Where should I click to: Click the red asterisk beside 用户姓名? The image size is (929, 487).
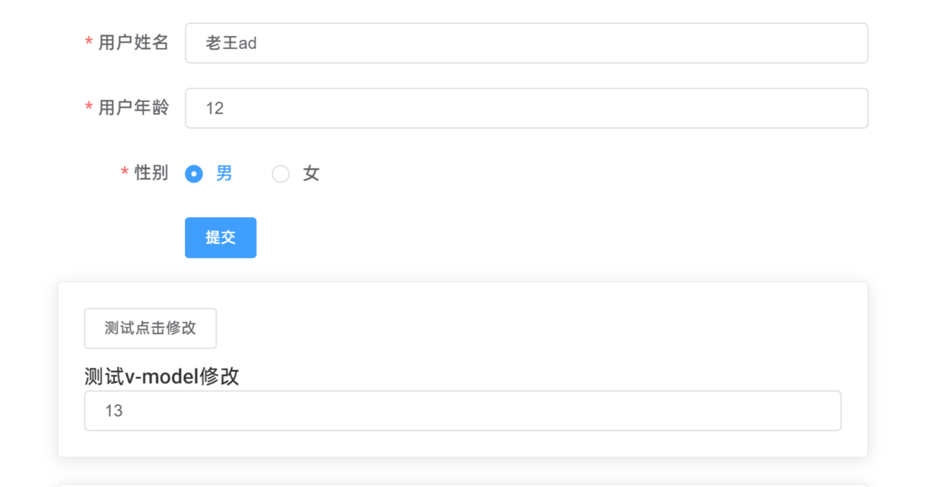click(89, 43)
